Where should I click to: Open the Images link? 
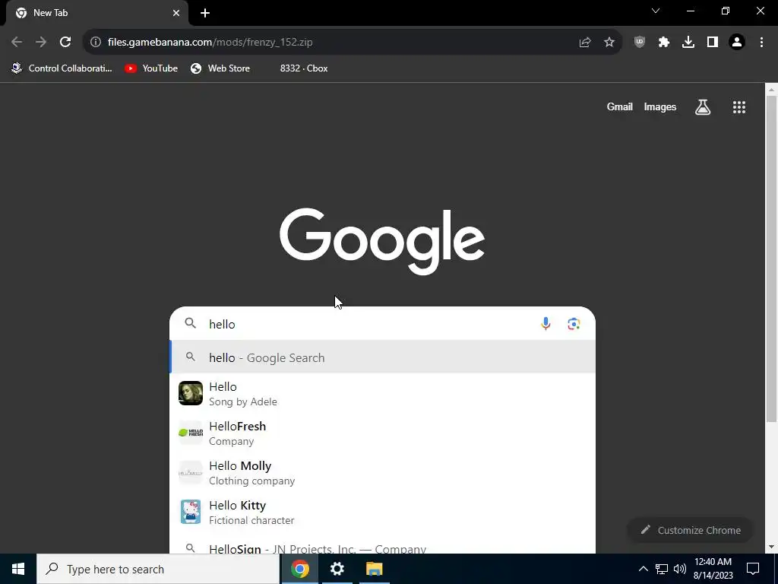[x=660, y=106]
